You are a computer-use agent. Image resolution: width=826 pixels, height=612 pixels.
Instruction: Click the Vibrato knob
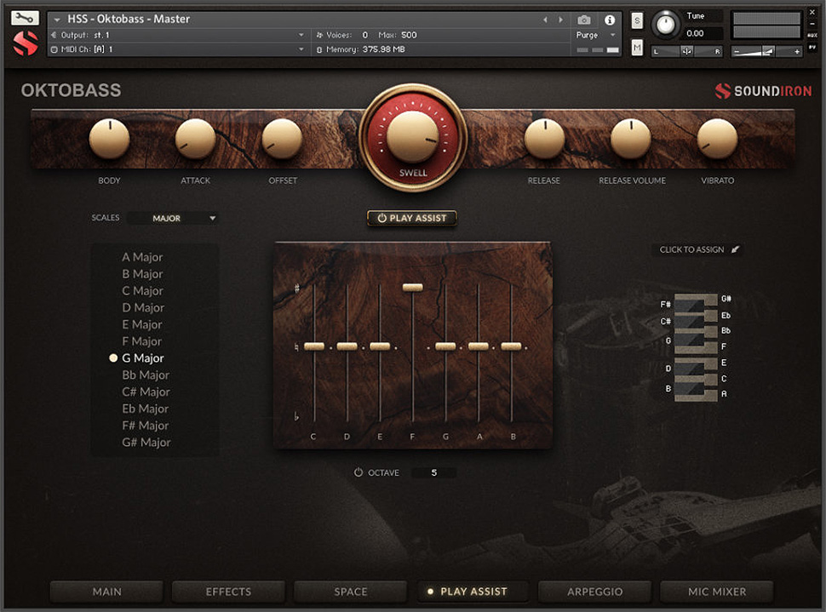coord(717,139)
